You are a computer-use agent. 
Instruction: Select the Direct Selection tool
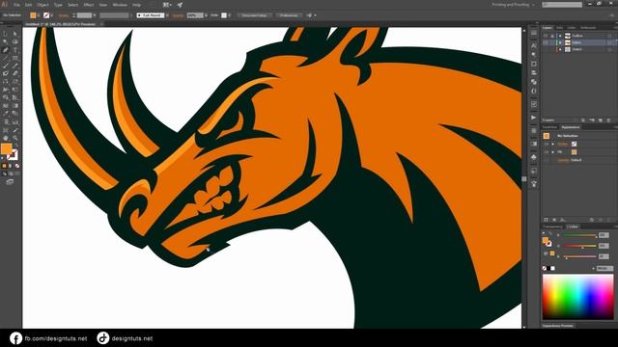(15, 34)
